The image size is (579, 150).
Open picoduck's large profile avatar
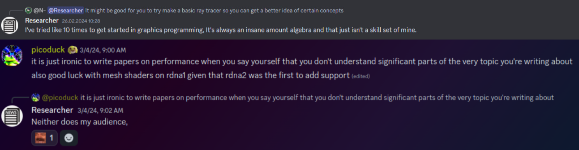[x=12, y=55]
